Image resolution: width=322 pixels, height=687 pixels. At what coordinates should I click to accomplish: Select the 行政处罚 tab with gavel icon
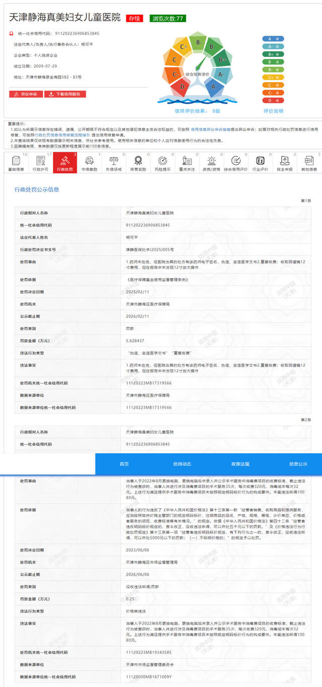pyautogui.click(x=65, y=163)
